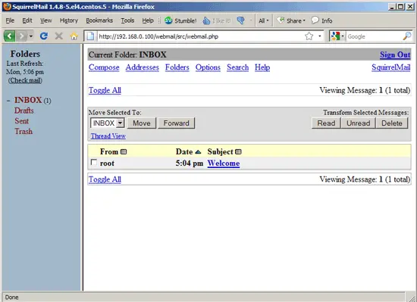Open the Bookmarks menu

click(x=99, y=20)
